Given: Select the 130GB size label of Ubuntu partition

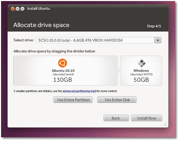Looking at the screenshot, I should [63, 80].
